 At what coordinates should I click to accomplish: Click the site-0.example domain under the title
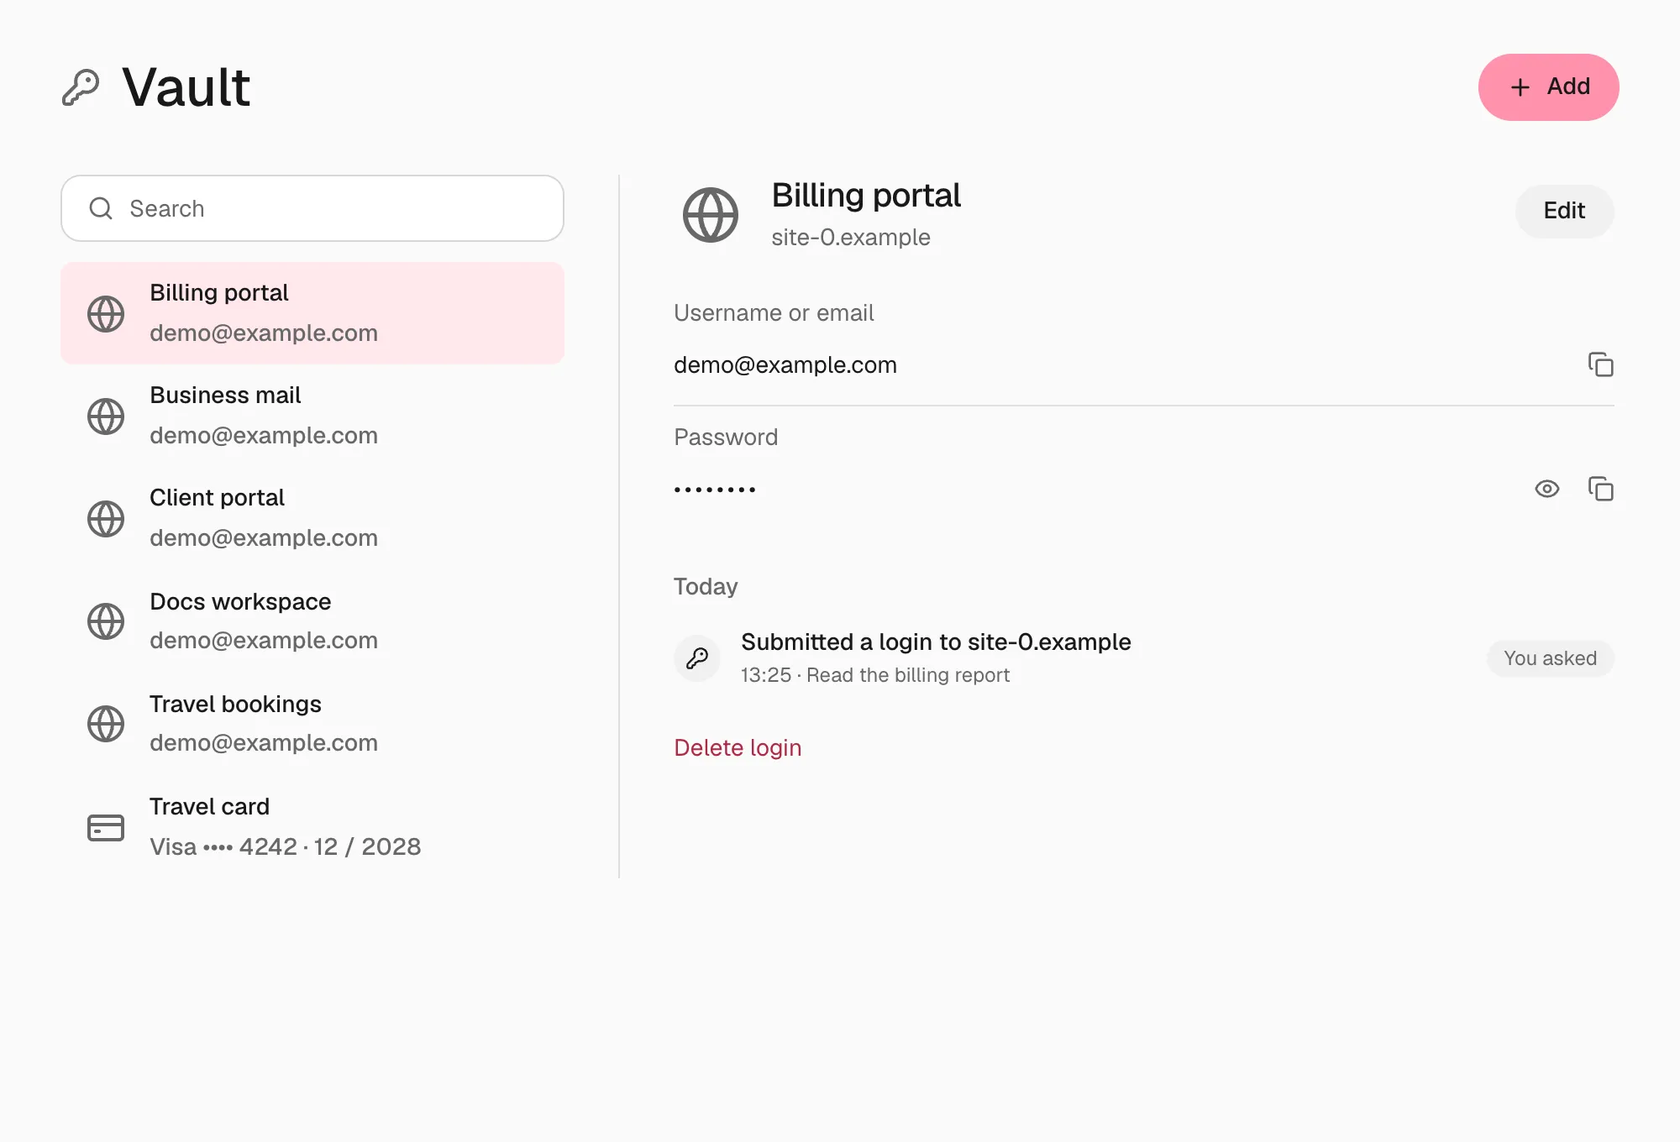pos(851,238)
